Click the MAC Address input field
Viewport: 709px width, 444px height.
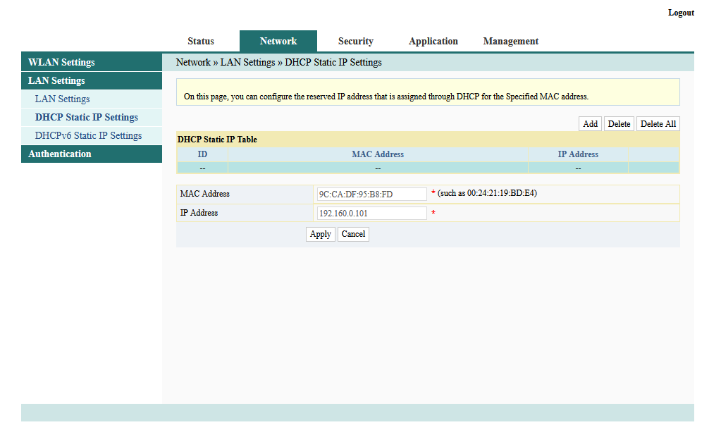(371, 193)
